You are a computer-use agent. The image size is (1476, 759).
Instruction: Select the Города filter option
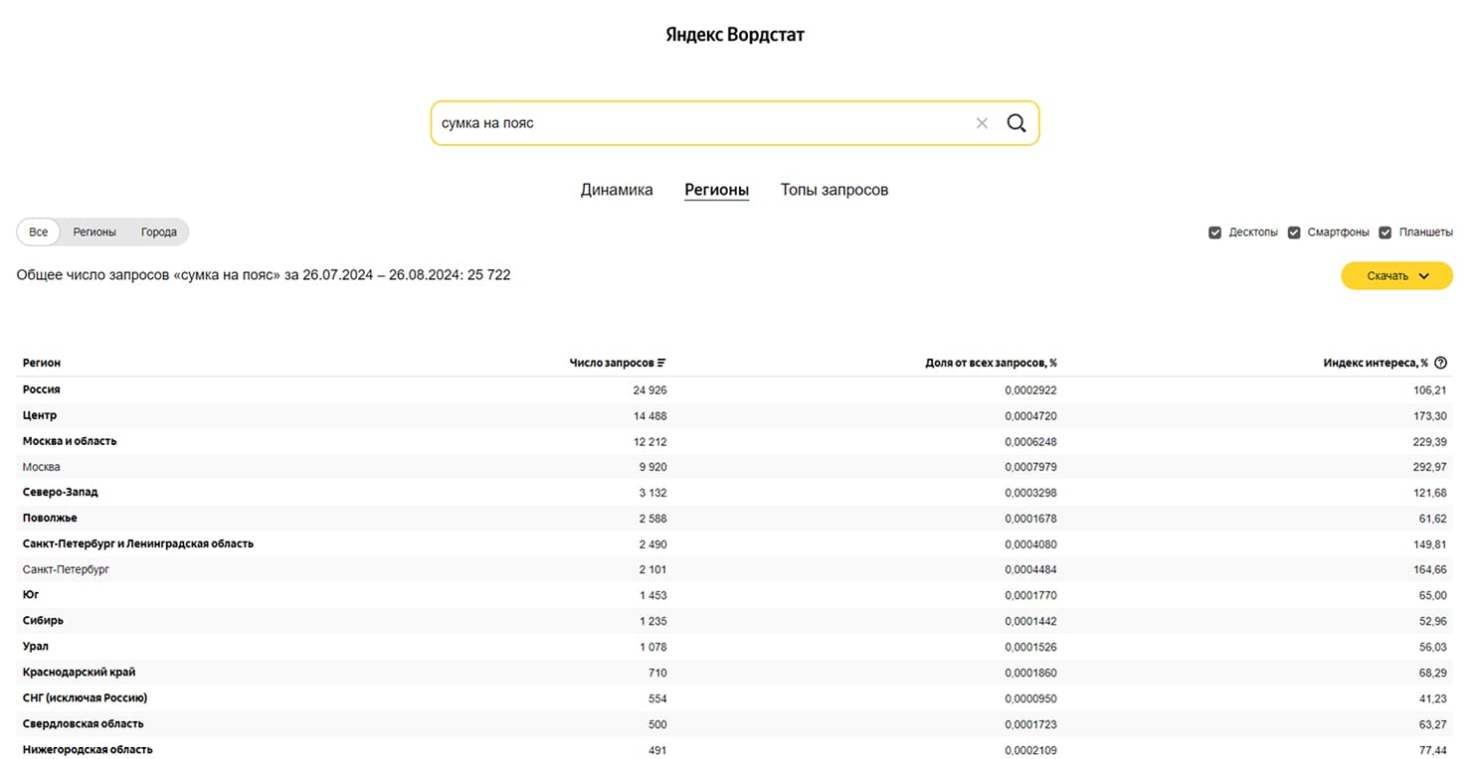coord(159,232)
